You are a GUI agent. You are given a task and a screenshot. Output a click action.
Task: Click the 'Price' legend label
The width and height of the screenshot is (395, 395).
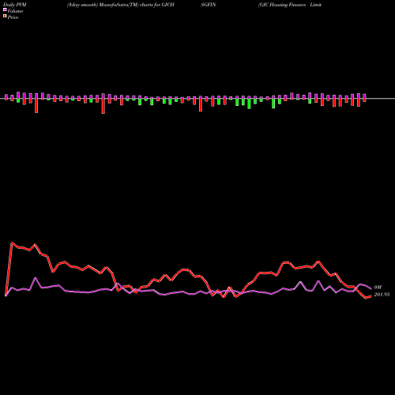click(13, 17)
